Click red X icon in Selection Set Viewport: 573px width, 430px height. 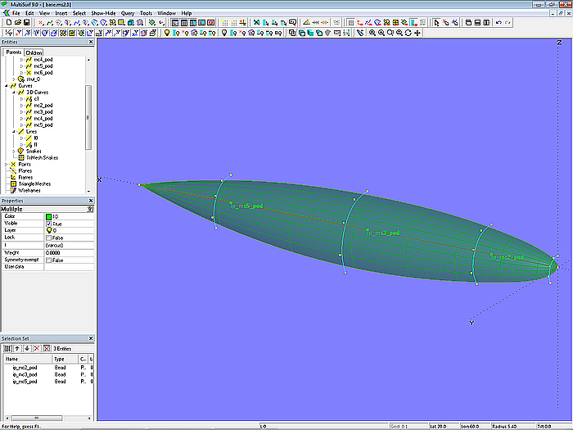(x=38, y=348)
